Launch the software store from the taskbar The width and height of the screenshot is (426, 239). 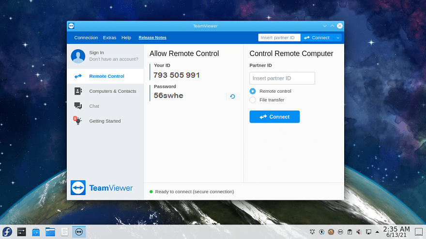pyautogui.click(x=36, y=232)
